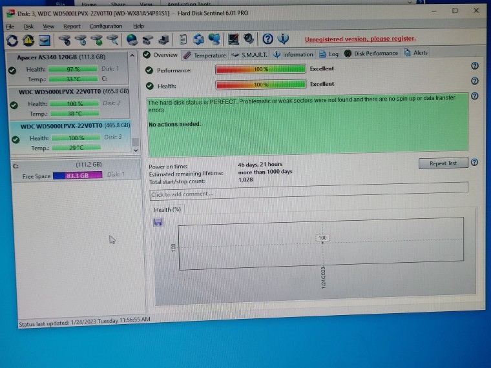Open help via the question mark toolbar icon
Image resolution: width=491 pixels, height=368 pixels.
(267, 39)
